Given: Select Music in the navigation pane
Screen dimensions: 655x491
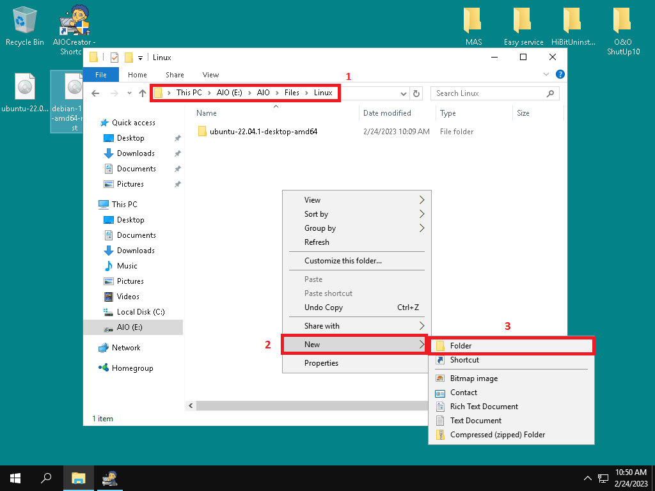Looking at the screenshot, I should 127,266.
